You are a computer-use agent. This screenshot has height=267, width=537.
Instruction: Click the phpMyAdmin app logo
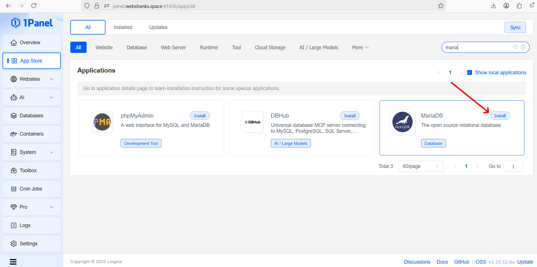102,122
